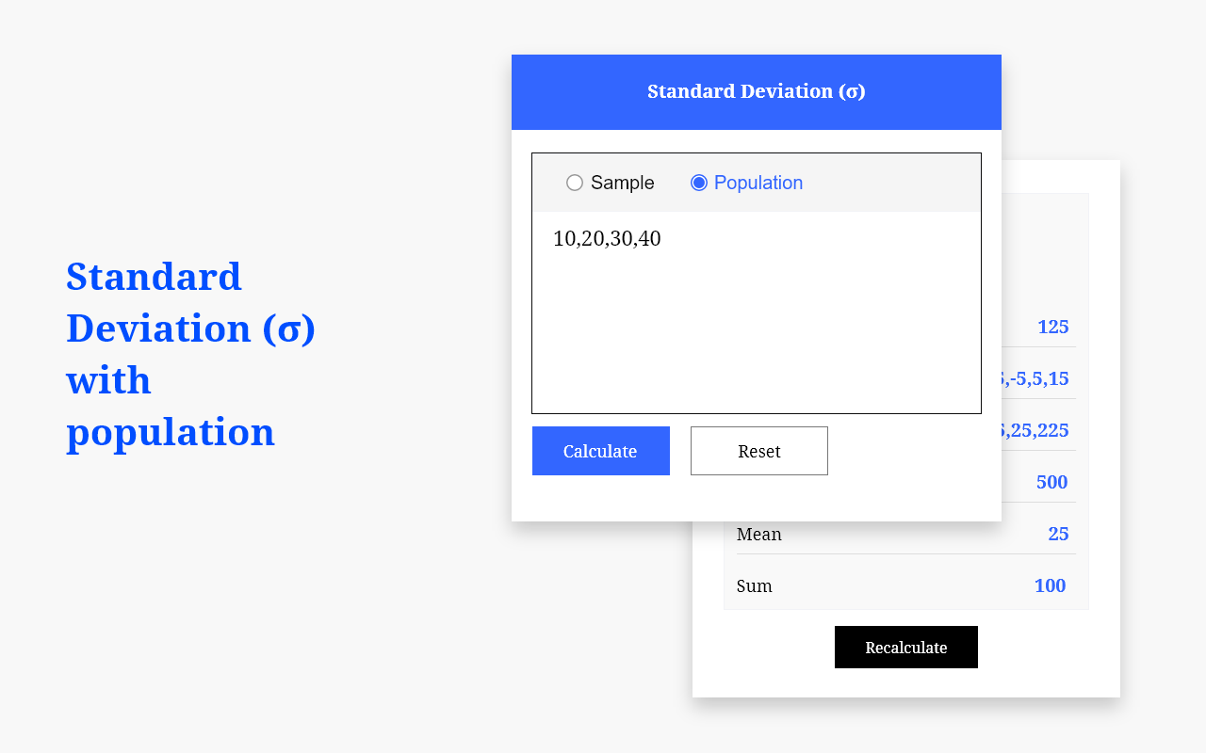Click the partially hidden -5,5,15 deviations value
The width and height of the screenshot is (1206, 753).
pos(1035,379)
